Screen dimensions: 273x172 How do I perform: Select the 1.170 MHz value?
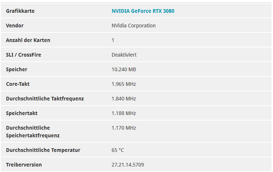tap(124, 128)
